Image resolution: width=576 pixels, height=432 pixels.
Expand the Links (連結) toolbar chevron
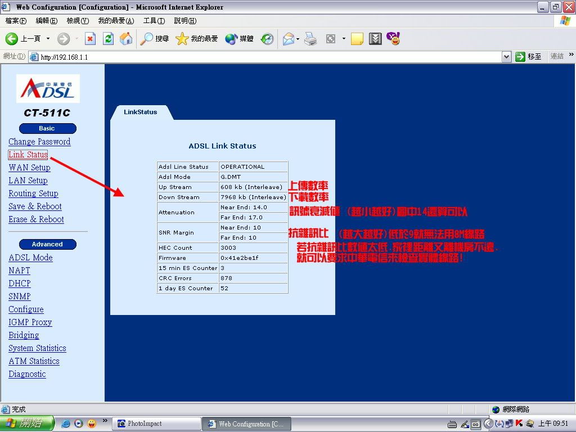[x=571, y=55]
